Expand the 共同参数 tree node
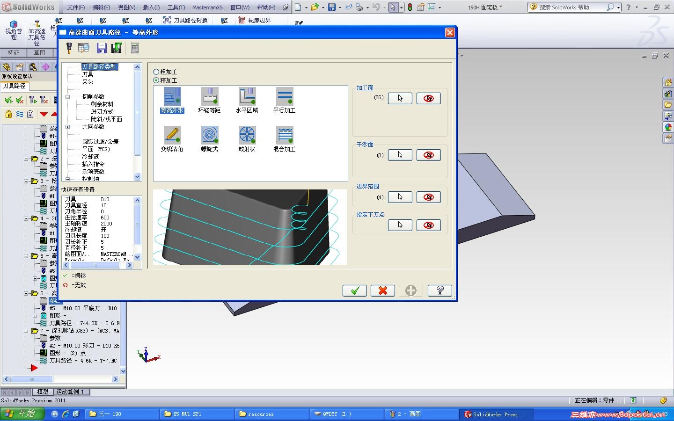 pos(67,127)
